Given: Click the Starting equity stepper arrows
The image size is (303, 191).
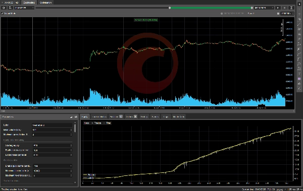Looking at the screenshot, I should tap(71, 145).
